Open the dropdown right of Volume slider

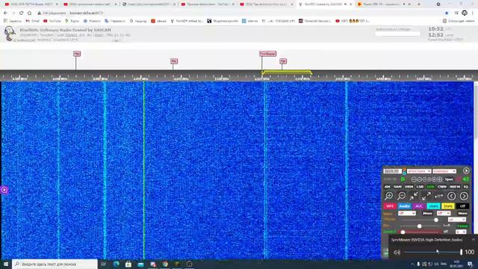457,220
